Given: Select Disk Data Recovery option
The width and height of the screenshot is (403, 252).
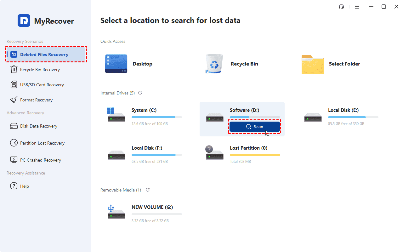Looking at the screenshot, I should pos(38,126).
